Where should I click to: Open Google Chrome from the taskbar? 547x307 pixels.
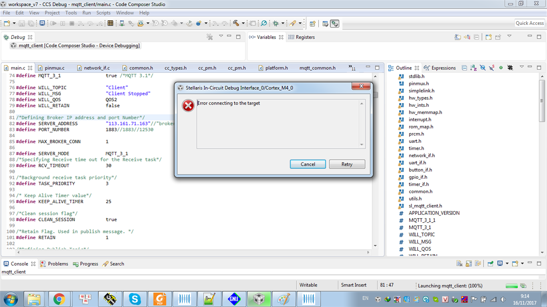(x=59, y=299)
